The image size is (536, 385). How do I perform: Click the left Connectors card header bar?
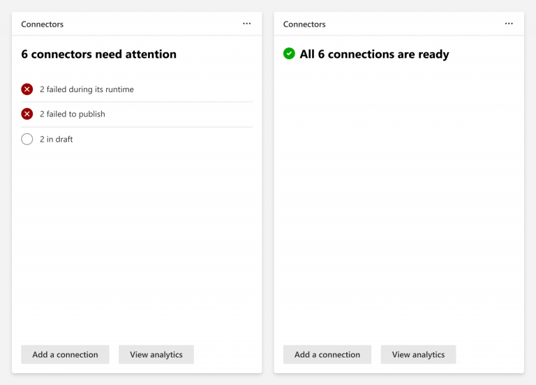137,24
